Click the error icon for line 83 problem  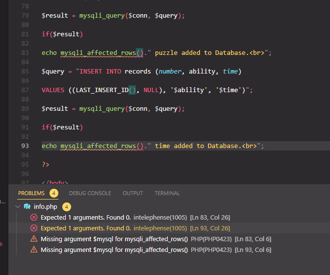click(x=34, y=217)
